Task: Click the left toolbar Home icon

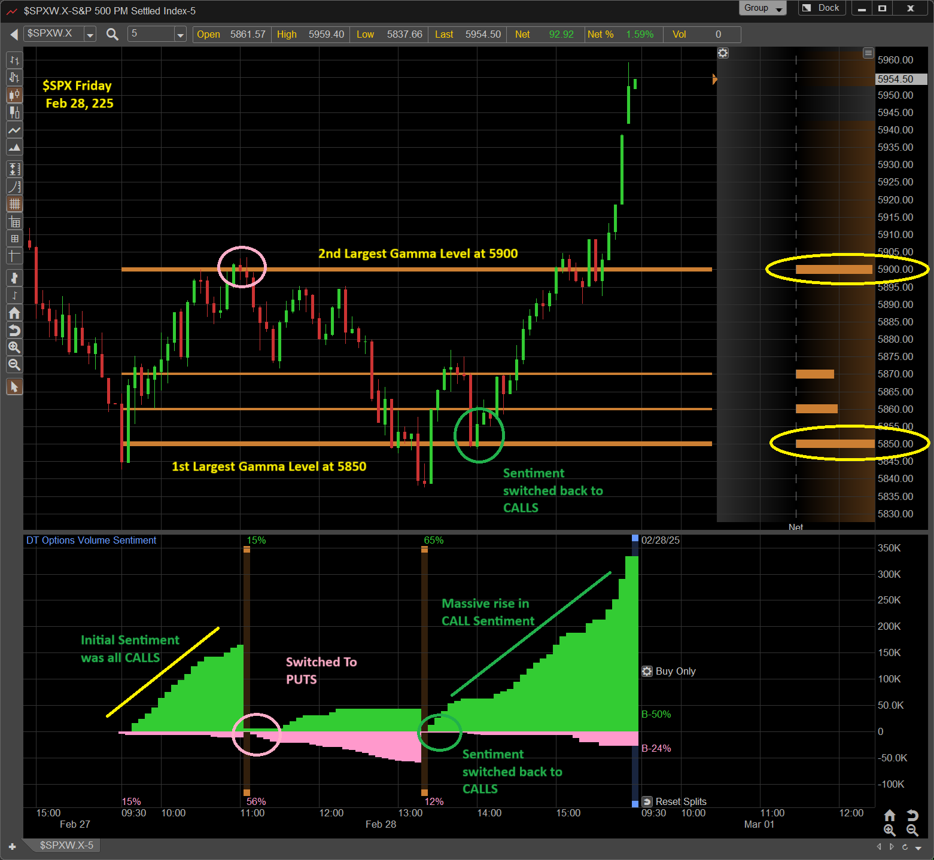Action: point(14,313)
